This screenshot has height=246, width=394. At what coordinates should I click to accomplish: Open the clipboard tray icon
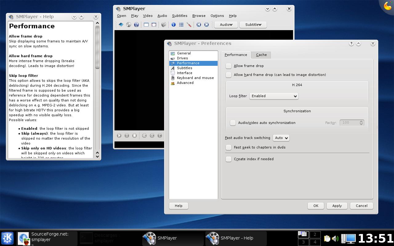pyautogui.click(x=327, y=239)
